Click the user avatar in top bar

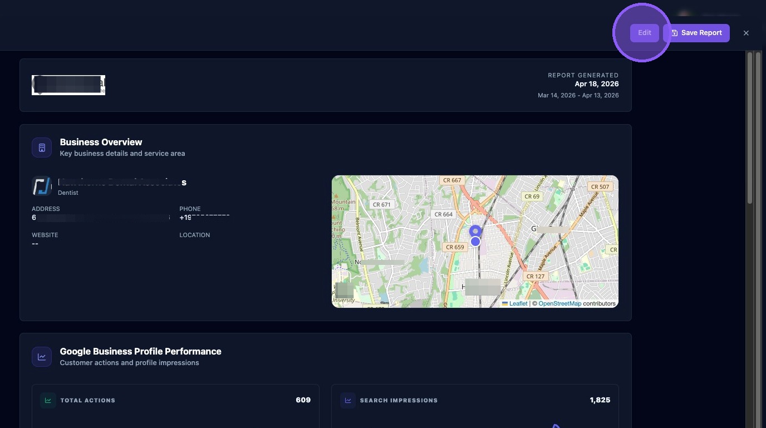coord(685,16)
